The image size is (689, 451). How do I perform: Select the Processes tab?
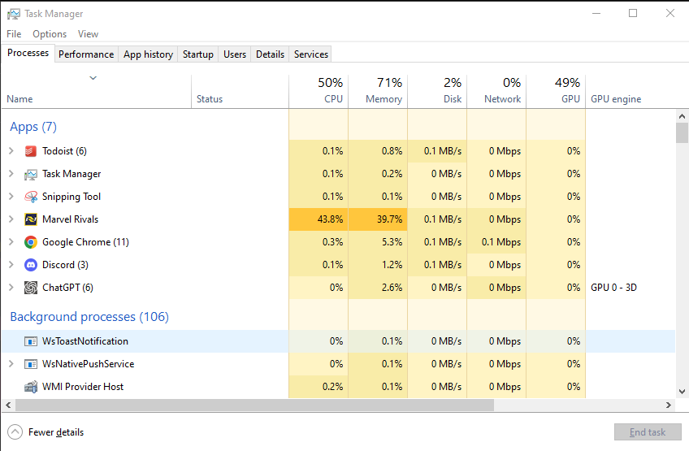(28, 53)
